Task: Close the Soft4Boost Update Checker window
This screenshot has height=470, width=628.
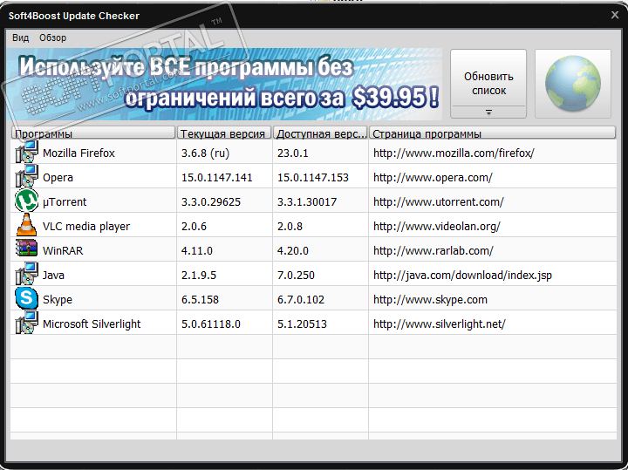Action: point(615,15)
